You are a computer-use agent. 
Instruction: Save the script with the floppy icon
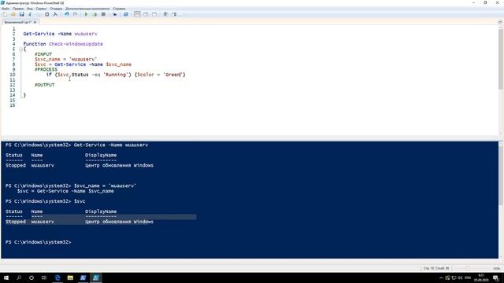pyautogui.click(x=22, y=14)
